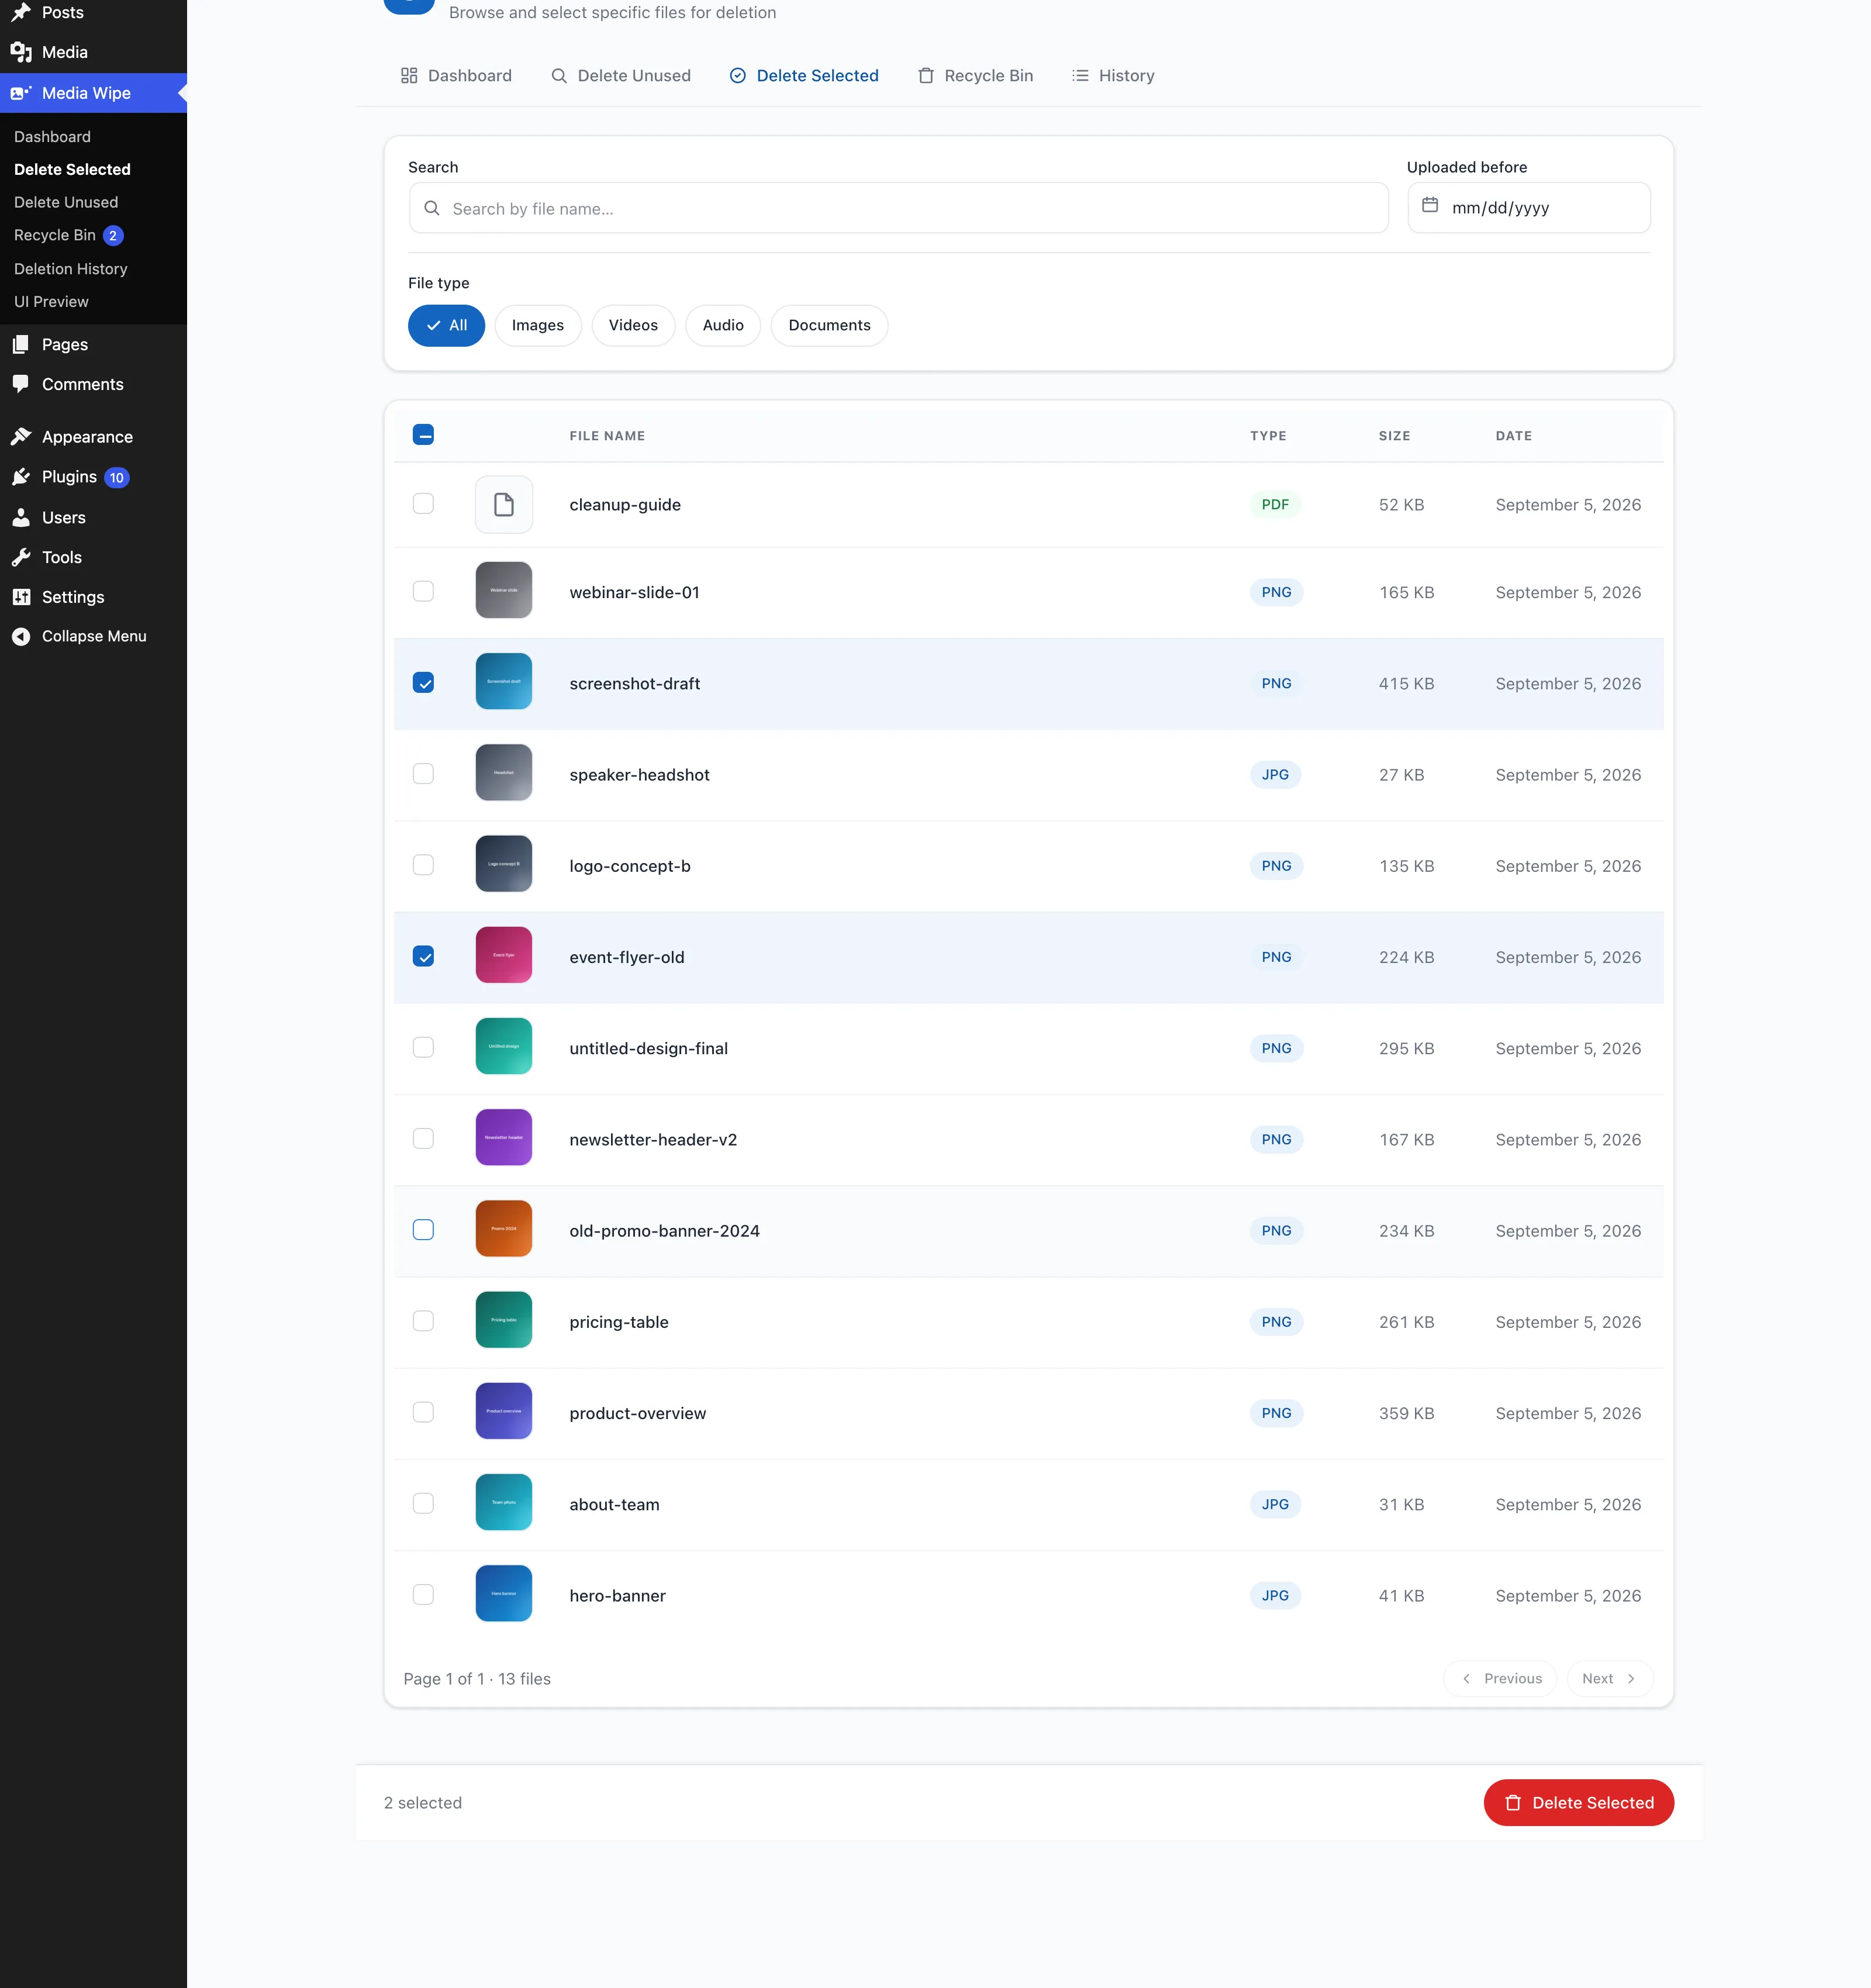Filter file type by Images
Viewport: 1871px width, 1988px height.
tap(537, 325)
